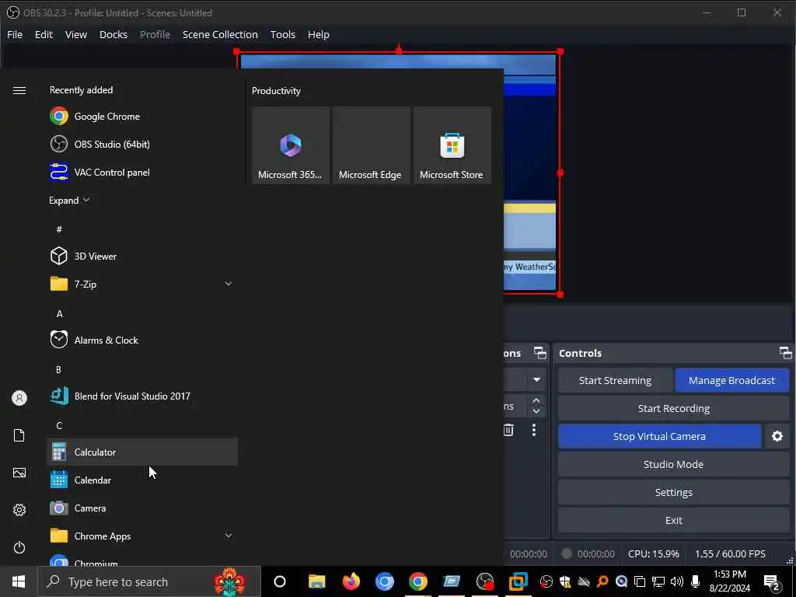Open the OBS Edit menu

44,34
